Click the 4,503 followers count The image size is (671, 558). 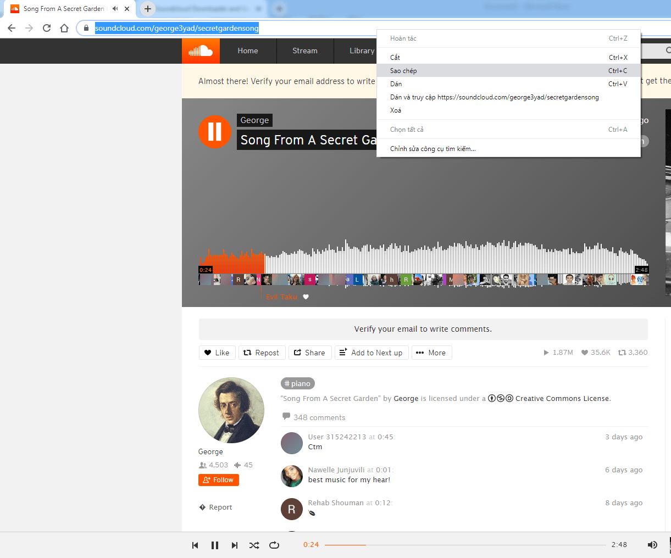213,465
